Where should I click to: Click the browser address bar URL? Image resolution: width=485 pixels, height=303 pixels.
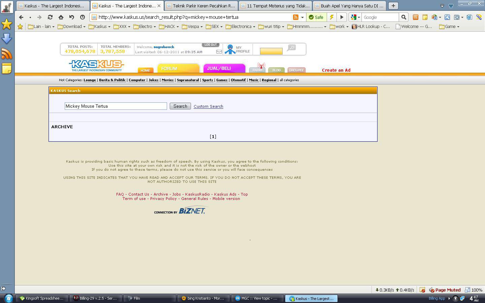tap(168, 17)
